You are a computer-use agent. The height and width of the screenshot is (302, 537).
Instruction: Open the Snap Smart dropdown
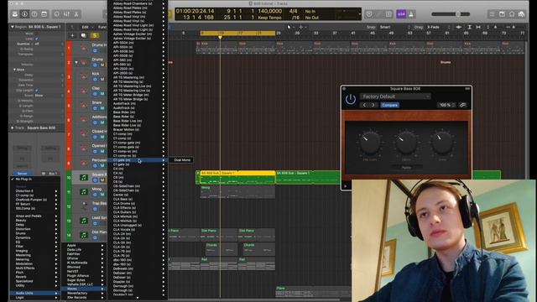coord(394,27)
